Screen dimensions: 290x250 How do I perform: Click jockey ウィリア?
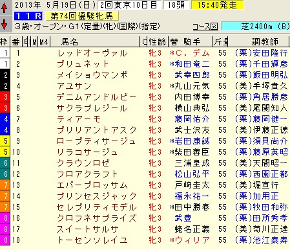click(192, 240)
